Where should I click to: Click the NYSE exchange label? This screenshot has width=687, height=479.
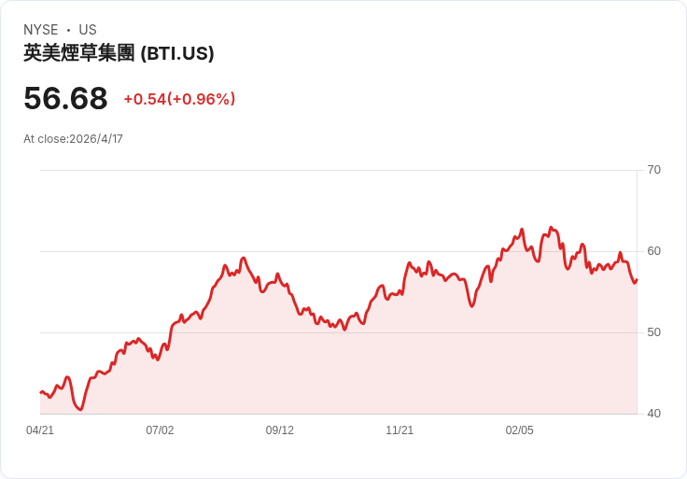(40, 30)
